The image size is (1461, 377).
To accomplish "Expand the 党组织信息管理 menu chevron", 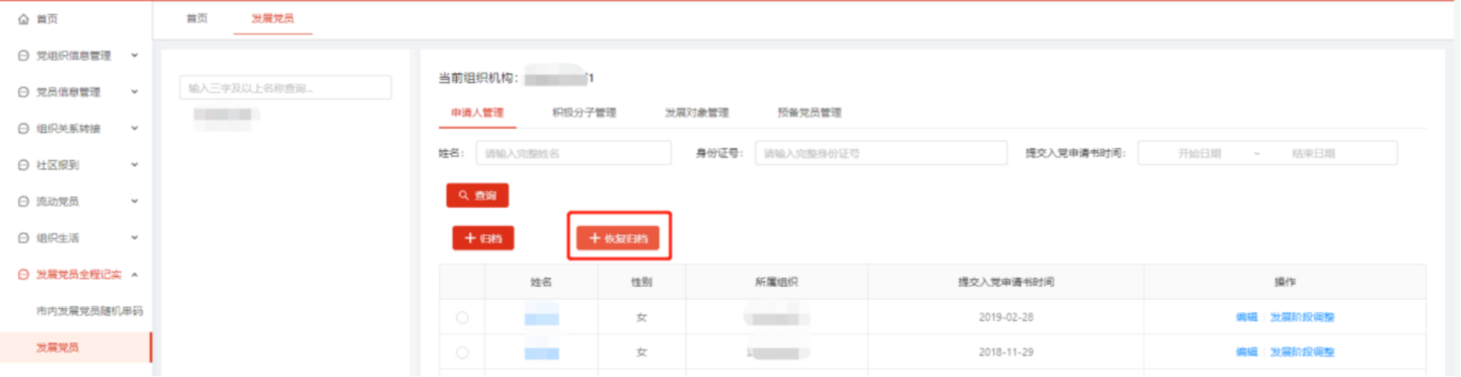I will (135, 56).
